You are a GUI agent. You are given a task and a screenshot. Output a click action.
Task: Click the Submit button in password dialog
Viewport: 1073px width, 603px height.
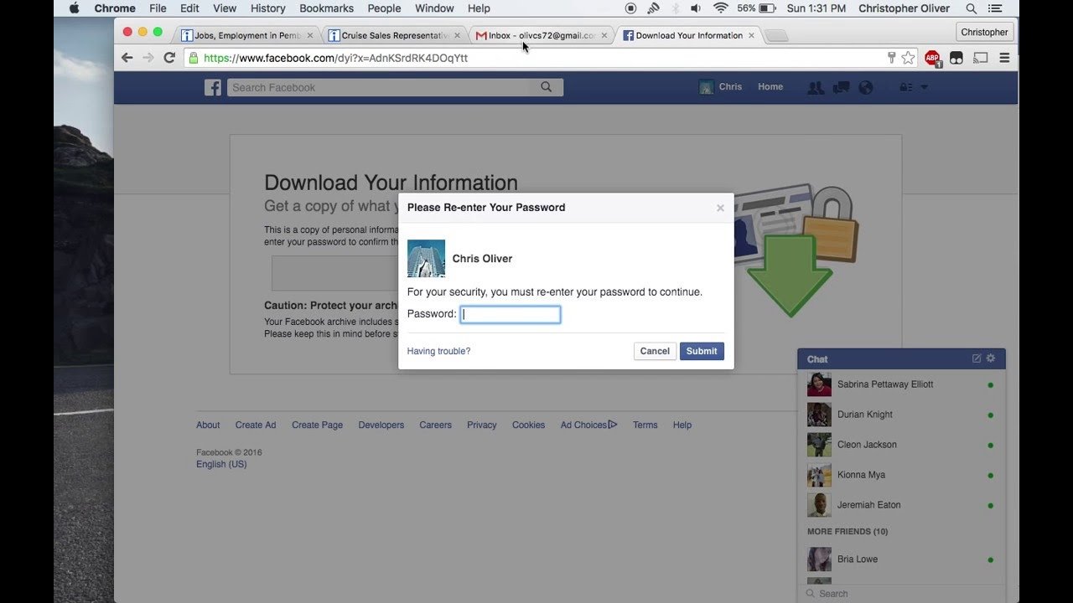[x=702, y=351]
